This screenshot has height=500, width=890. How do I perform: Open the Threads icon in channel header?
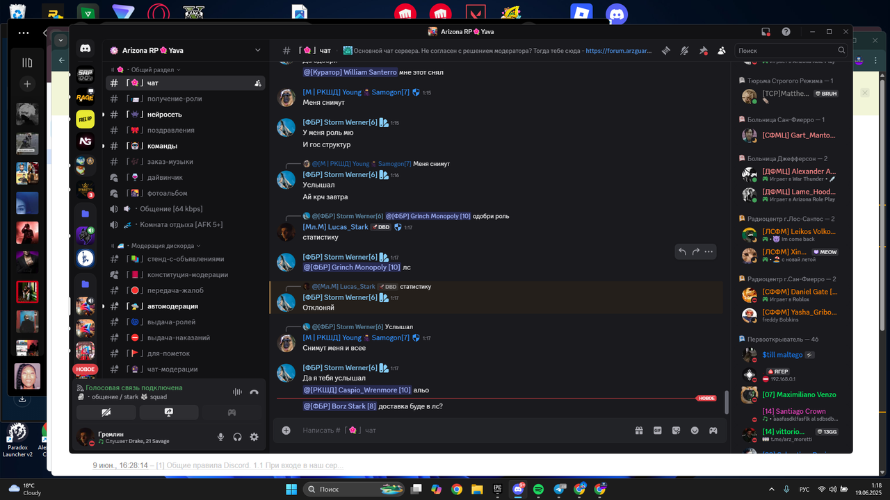(666, 51)
